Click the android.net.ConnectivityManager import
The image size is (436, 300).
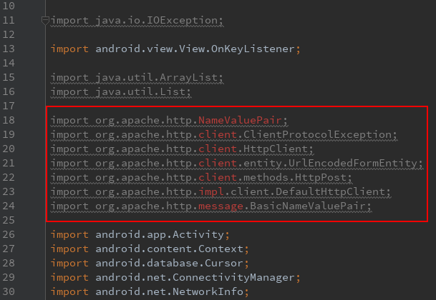[175, 278]
